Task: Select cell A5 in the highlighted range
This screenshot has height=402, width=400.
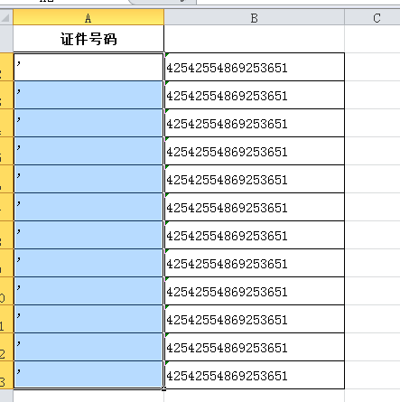Action: (88, 151)
